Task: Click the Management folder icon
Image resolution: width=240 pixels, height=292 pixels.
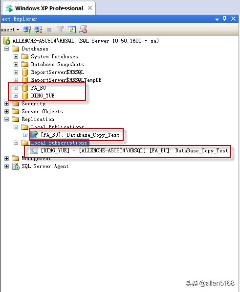Action: pos(16,158)
